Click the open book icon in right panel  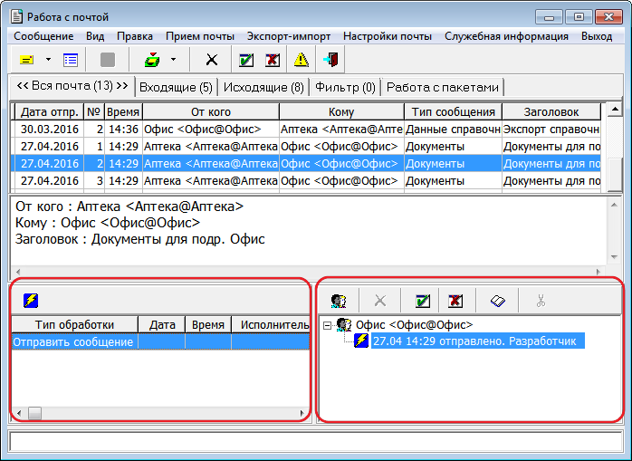(498, 301)
